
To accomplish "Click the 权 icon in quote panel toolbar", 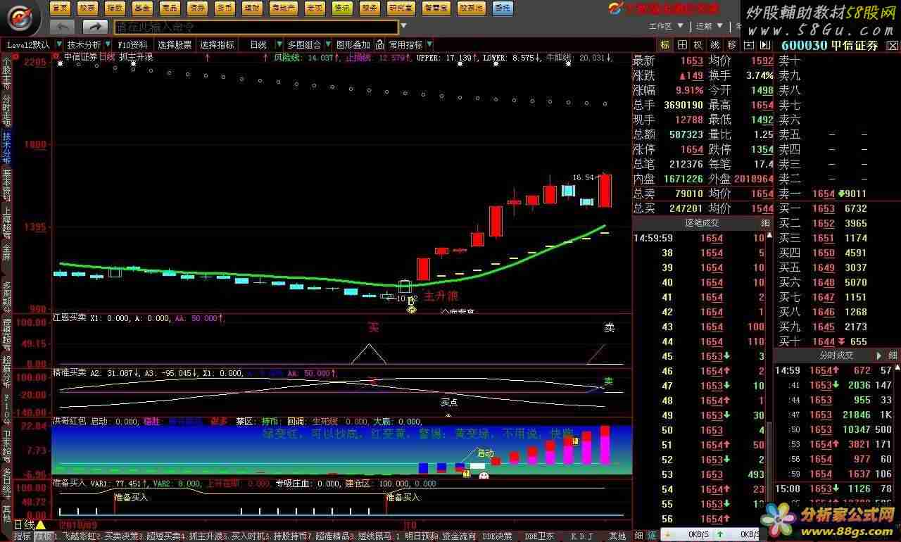I will pos(699,44).
